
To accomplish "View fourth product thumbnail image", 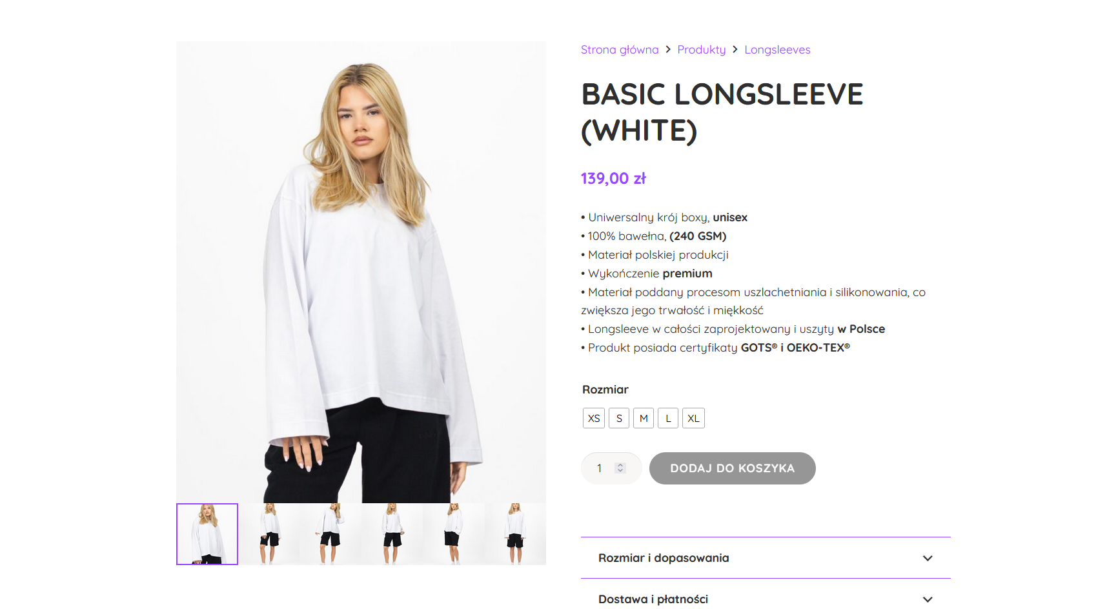I will pos(392,534).
